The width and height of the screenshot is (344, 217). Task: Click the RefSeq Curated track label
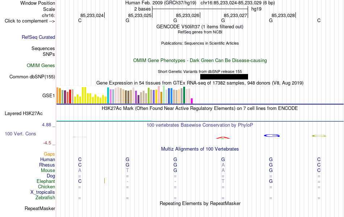click(x=38, y=37)
